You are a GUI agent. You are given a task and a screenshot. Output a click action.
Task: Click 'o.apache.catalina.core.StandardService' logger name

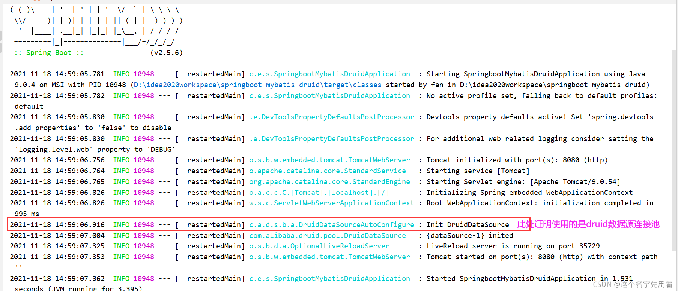point(328,171)
